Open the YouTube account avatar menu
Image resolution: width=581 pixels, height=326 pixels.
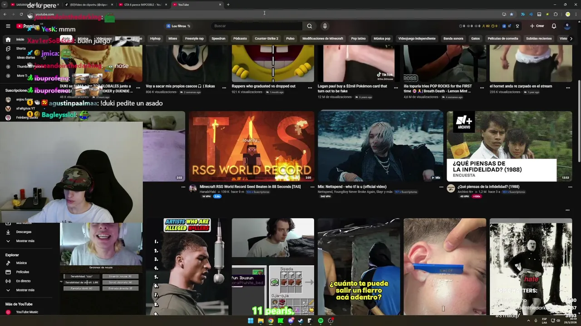pos(567,26)
